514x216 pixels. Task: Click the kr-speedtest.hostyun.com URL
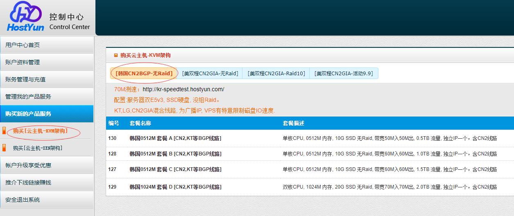click(183, 89)
